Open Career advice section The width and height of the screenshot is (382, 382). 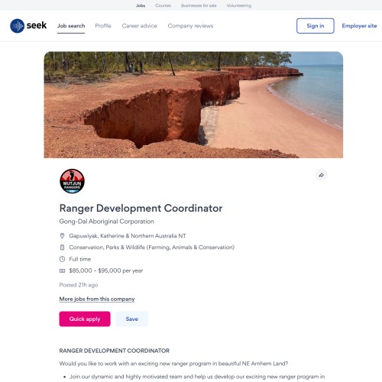[140, 26]
